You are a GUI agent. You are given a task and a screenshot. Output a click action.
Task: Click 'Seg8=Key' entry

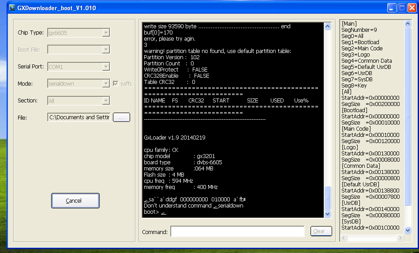click(354, 85)
